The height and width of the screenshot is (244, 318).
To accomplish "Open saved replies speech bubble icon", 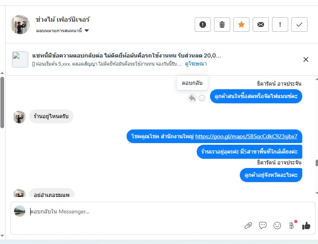I will 263,226.
